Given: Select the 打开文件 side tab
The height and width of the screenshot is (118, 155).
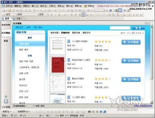Looking at the screenshot, I should click(6, 25).
